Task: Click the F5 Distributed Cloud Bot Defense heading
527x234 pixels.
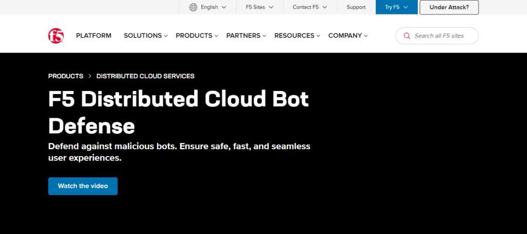Action: click(x=179, y=113)
